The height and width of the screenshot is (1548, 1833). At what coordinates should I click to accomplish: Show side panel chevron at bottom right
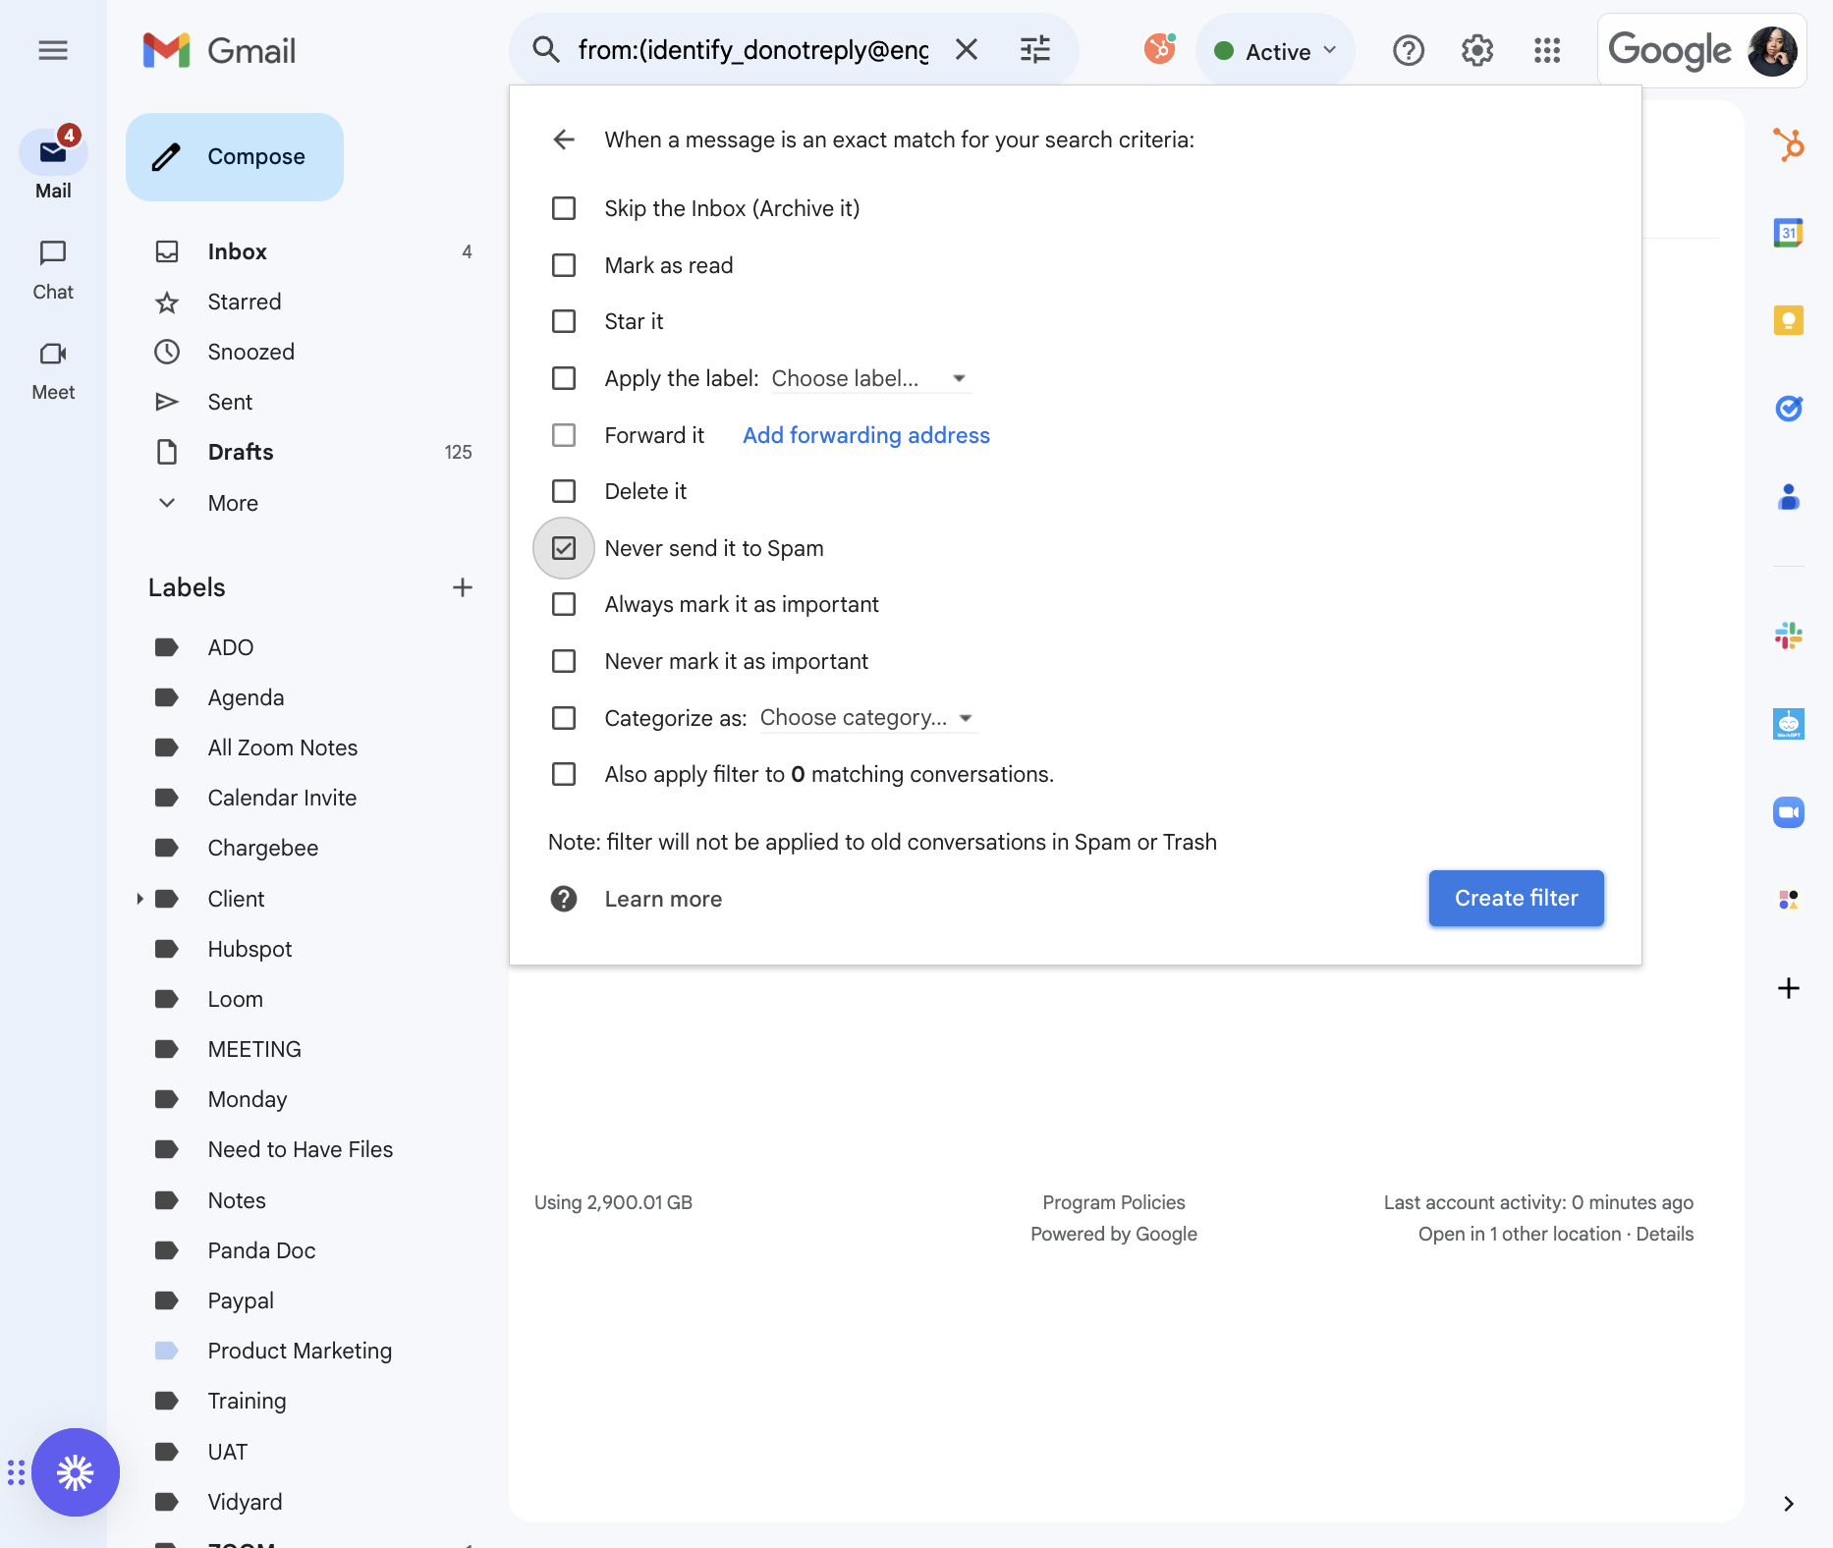click(1789, 1504)
